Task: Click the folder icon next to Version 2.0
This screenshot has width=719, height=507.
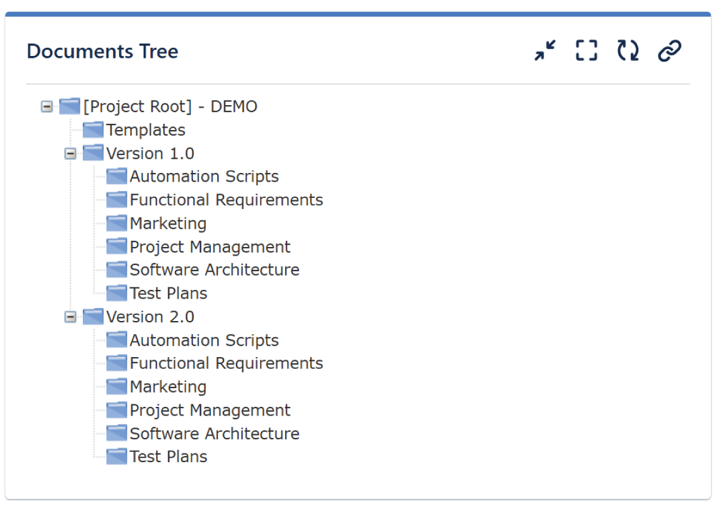Action: [92, 316]
